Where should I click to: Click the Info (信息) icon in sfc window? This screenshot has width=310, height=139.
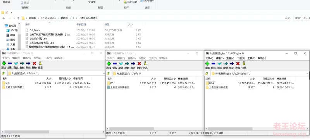(40, 63)
